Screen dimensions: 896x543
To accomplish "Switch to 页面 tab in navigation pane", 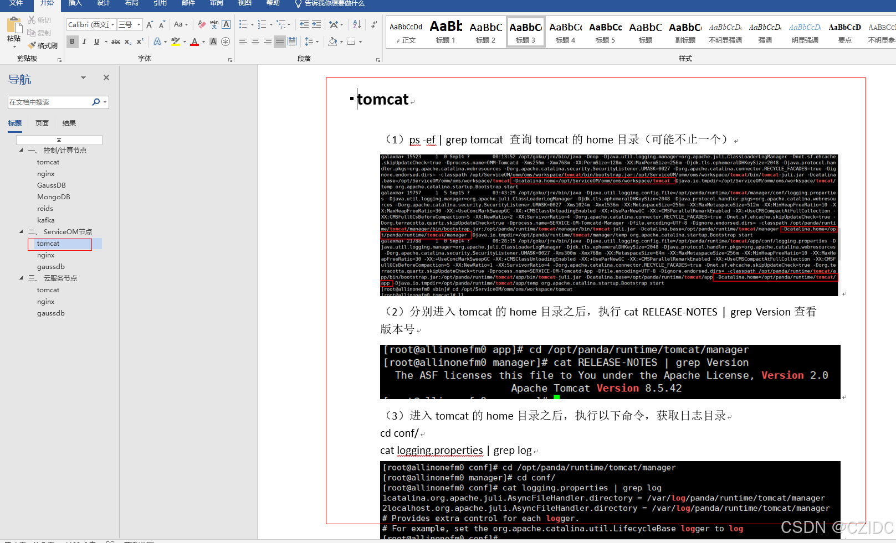I will point(42,123).
